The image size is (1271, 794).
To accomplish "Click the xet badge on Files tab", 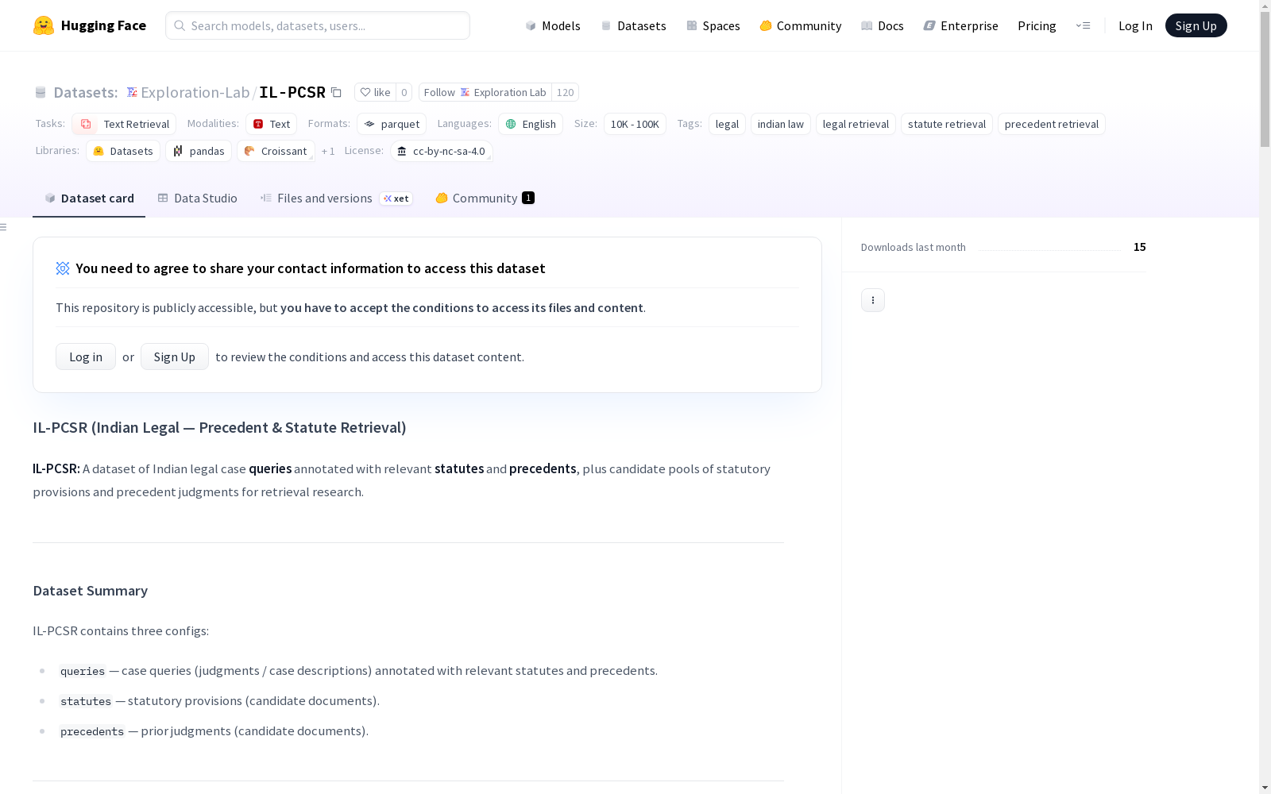I will click(396, 198).
